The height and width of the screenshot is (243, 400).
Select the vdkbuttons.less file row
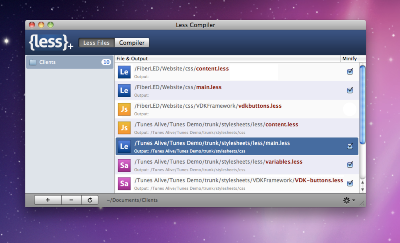point(237,109)
